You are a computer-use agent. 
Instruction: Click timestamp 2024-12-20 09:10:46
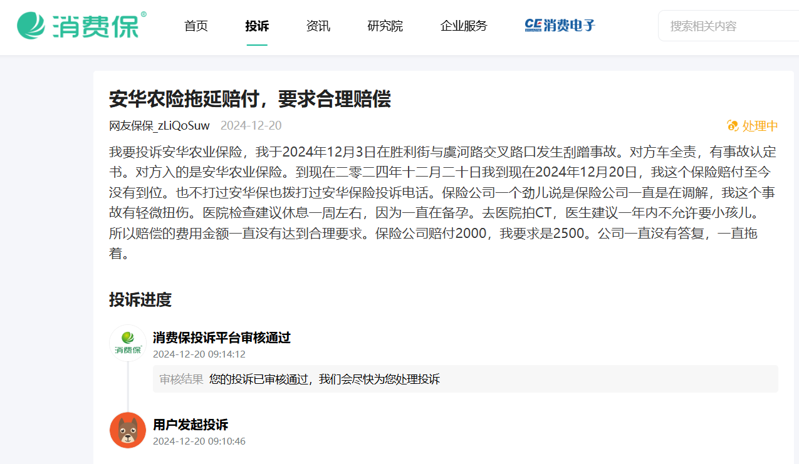(199, 441)
